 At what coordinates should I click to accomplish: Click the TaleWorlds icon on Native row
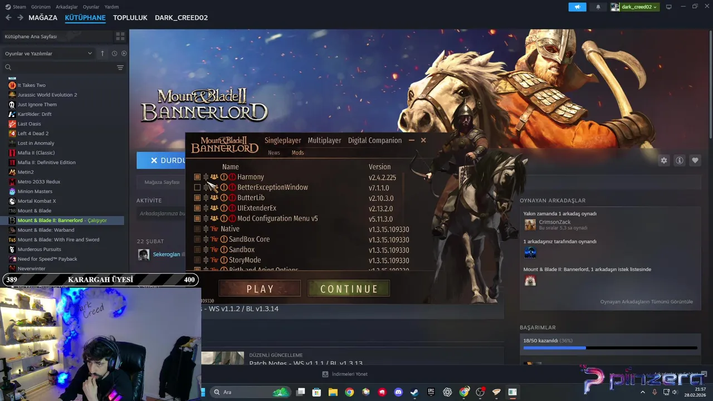[x=214, y=229]
